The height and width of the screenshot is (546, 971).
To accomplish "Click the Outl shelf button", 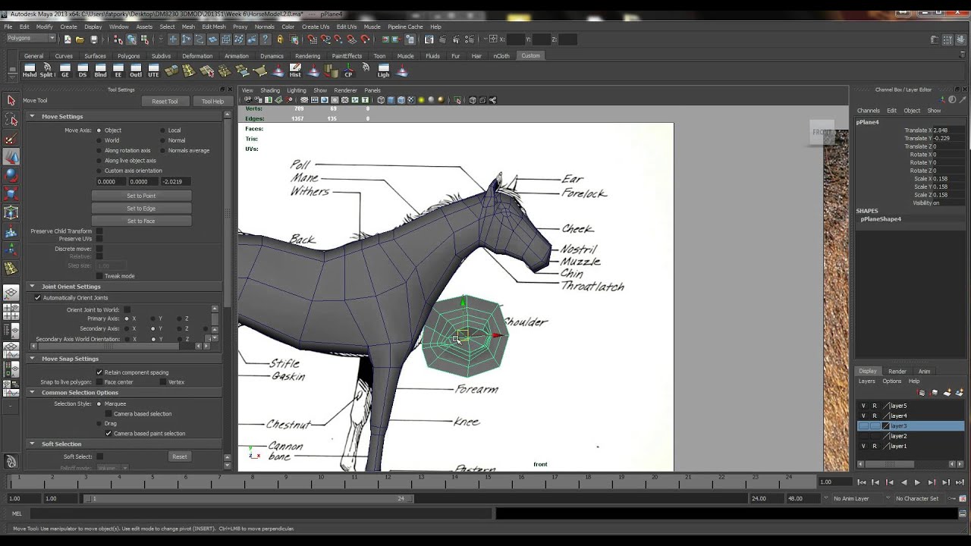I will pos(136,71).
